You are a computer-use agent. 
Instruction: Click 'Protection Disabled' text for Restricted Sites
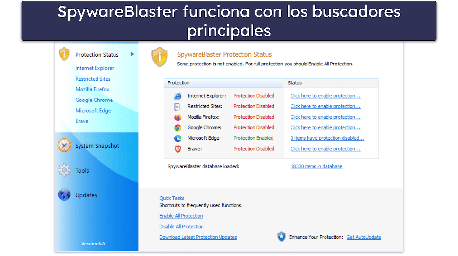tap(254, 106)
